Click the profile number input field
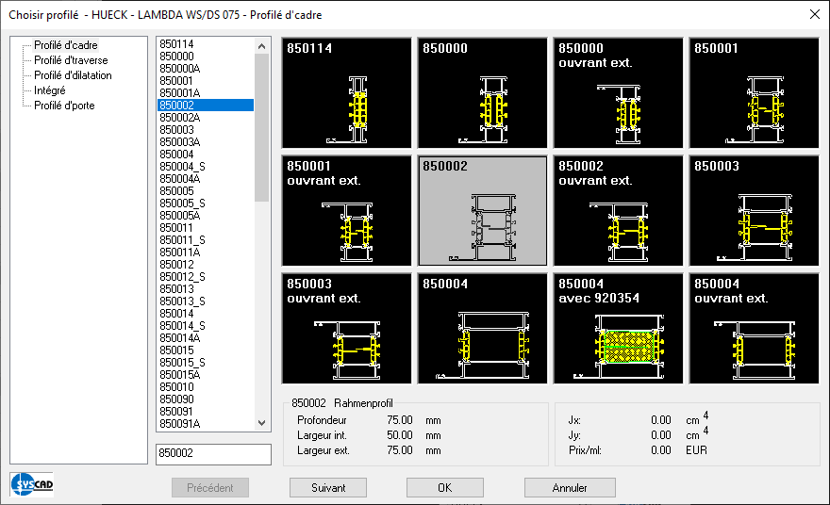Screen dimensions: 830x505 click(x=213, y=454)
